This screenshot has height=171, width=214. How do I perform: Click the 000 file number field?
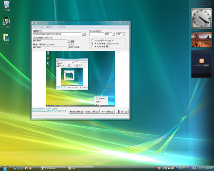coord(108,34)
